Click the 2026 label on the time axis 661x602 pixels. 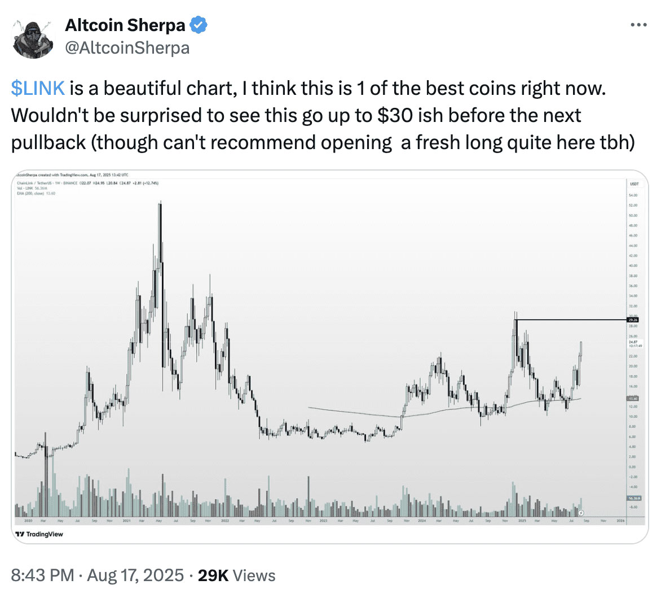(x=621, y=520)
